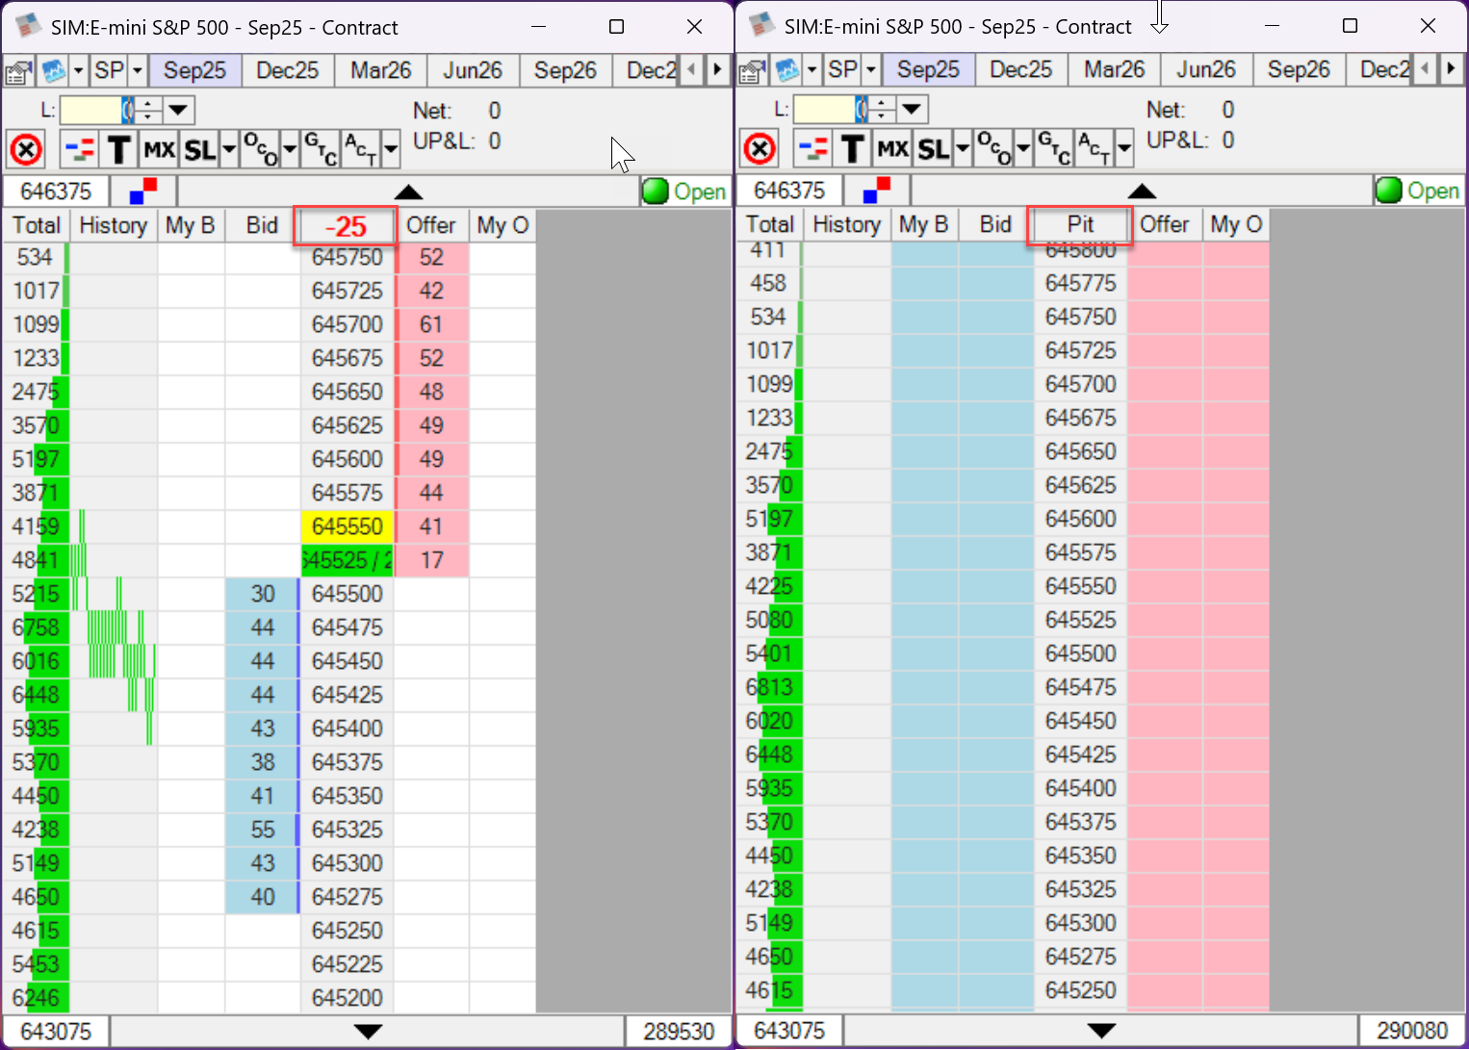Toggle the OCO order mode in -25 window

click(259, 150)
